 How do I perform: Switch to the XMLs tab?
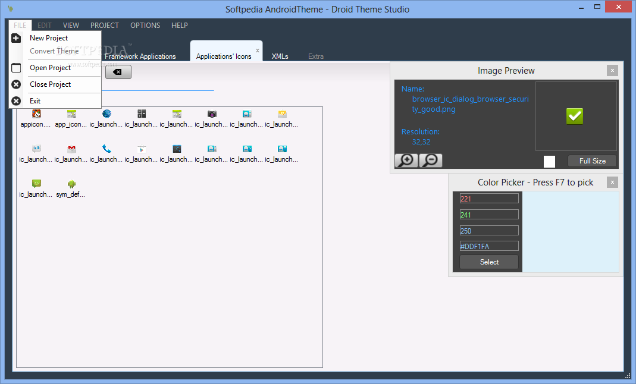pyautogui.click(x=280, y=56)
